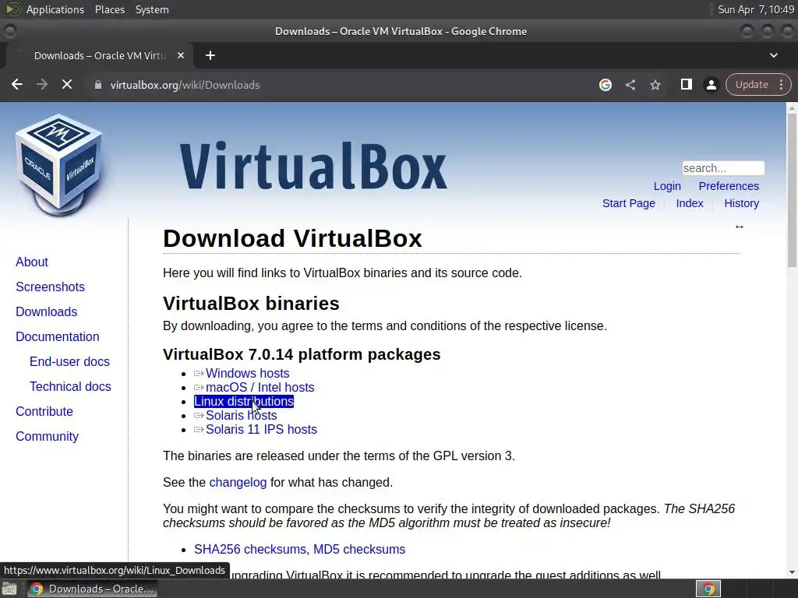Screen dimensions: 798x598
Task: Click the window menu icon in title bar
Action: tap(9, 31)
